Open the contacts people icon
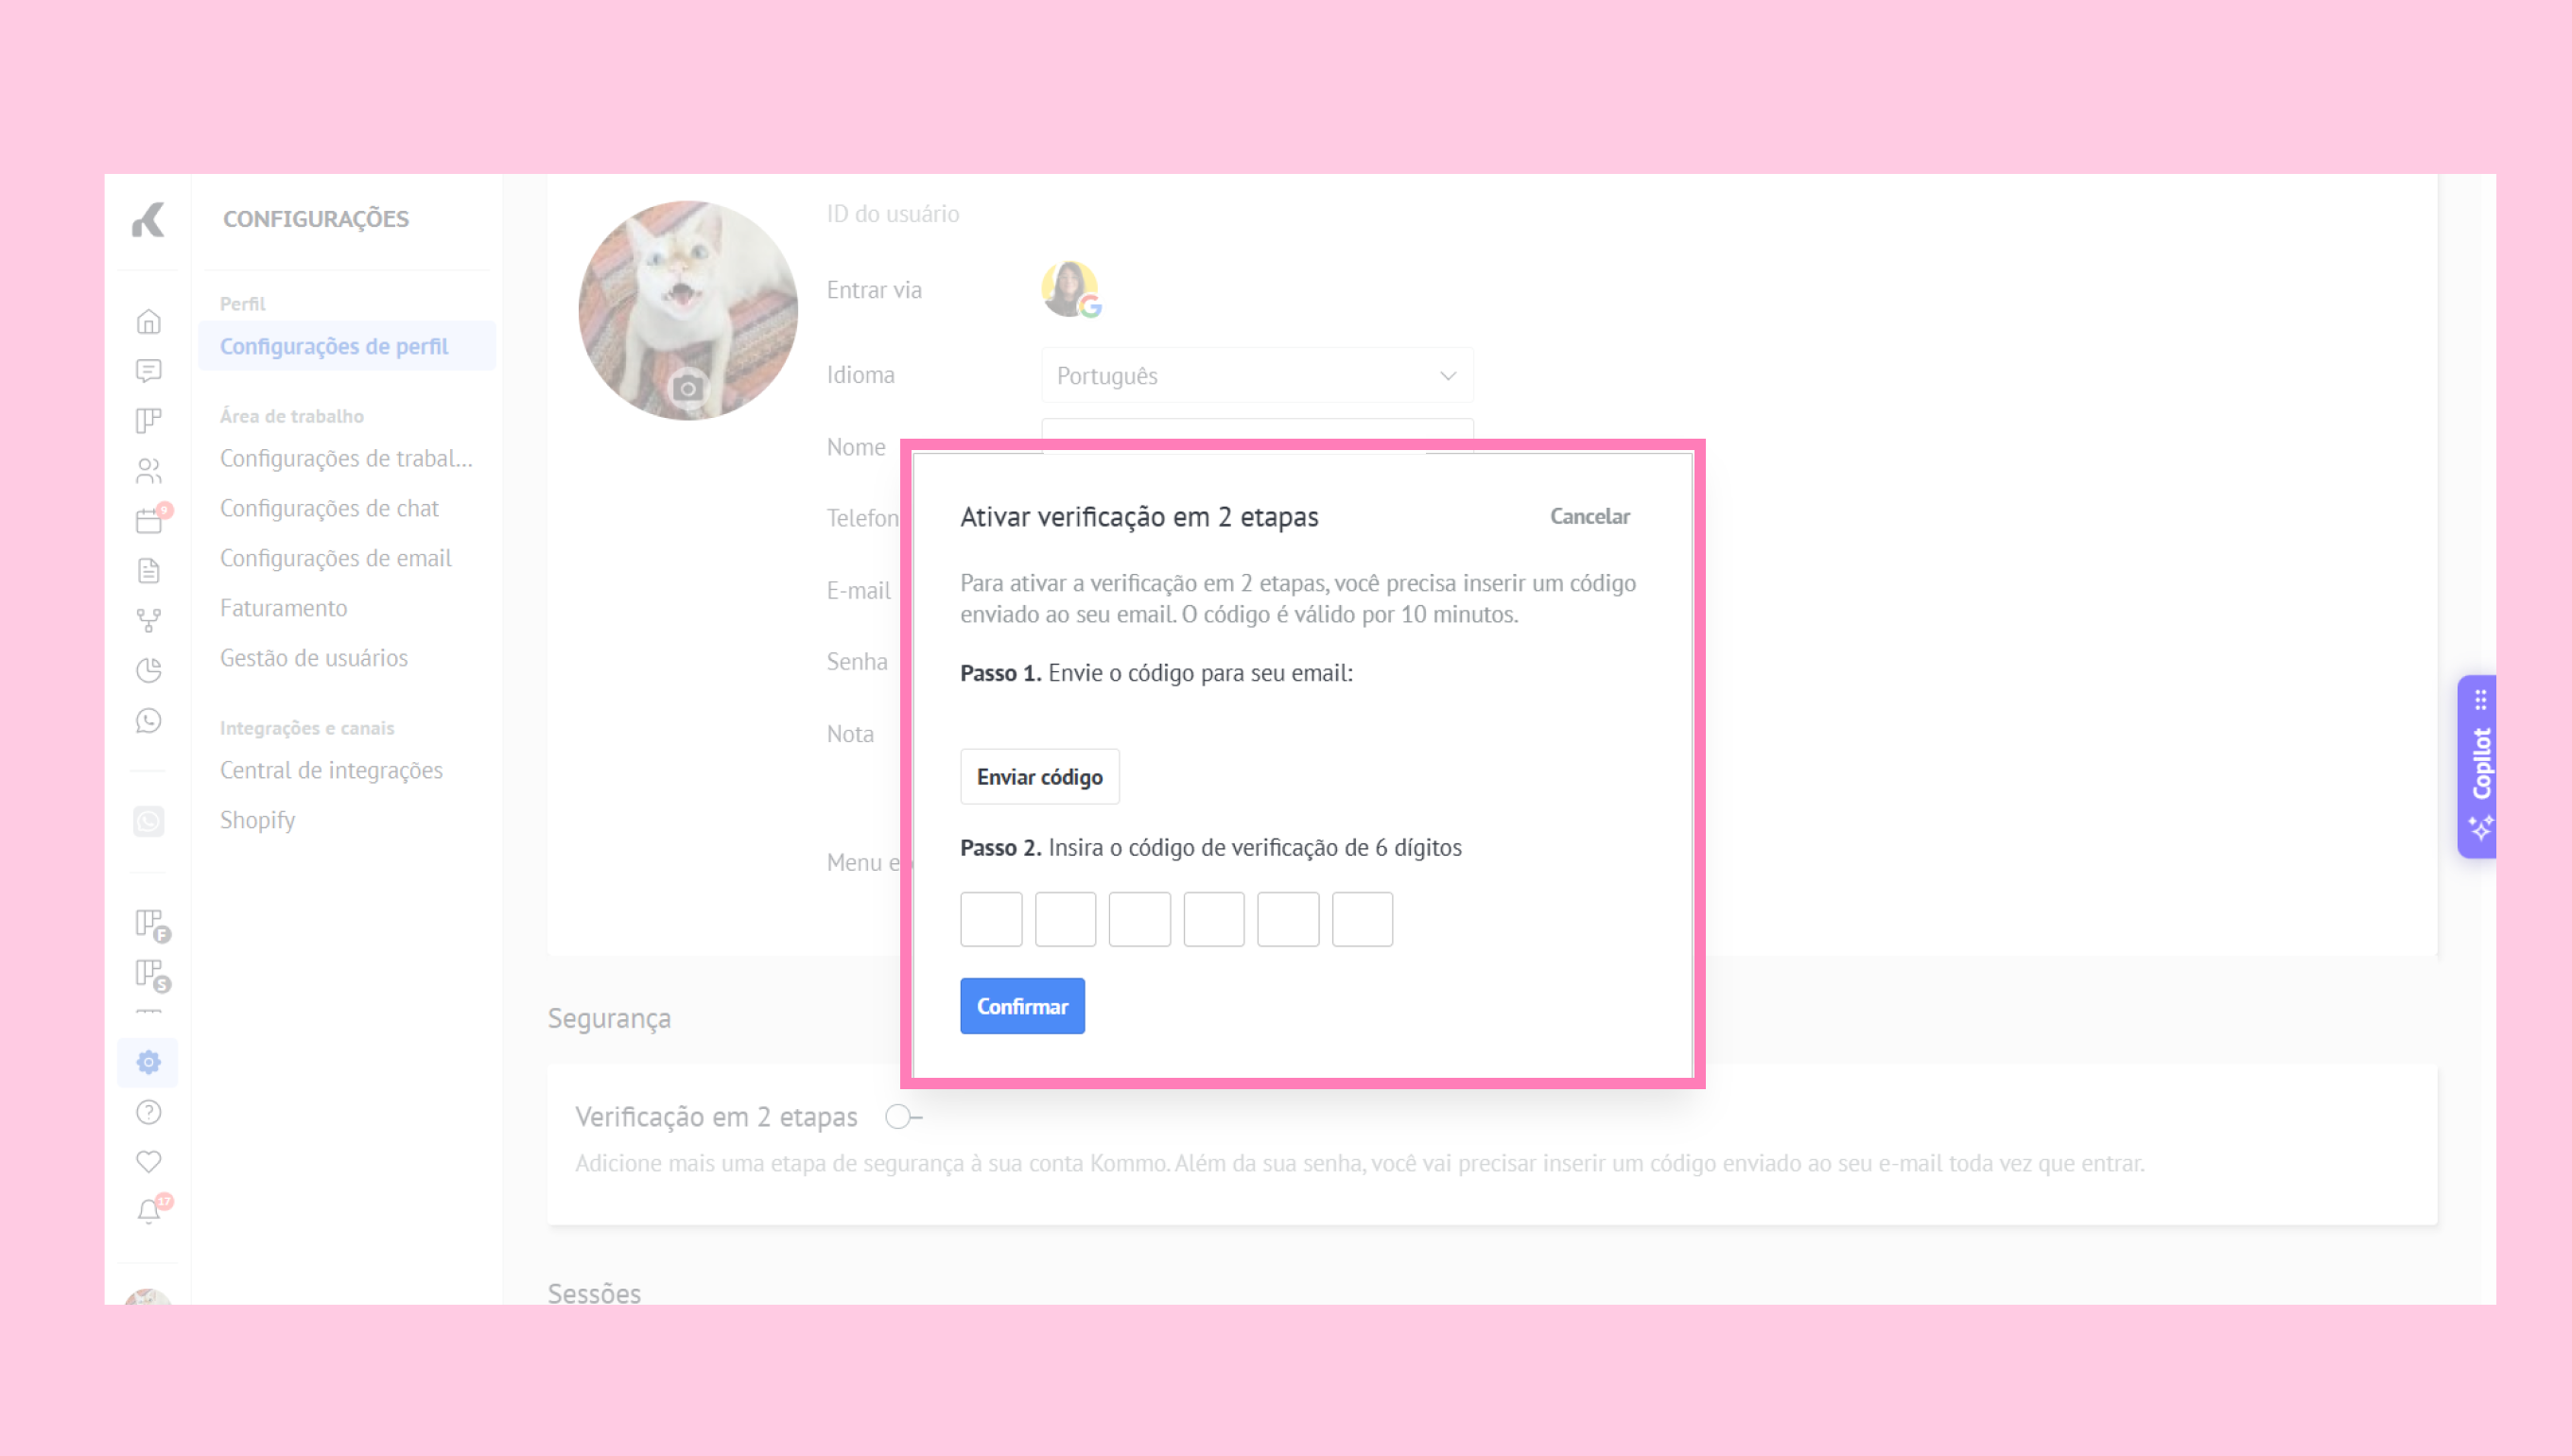Screen dimensions: 2572x1456 pos(148,470)
